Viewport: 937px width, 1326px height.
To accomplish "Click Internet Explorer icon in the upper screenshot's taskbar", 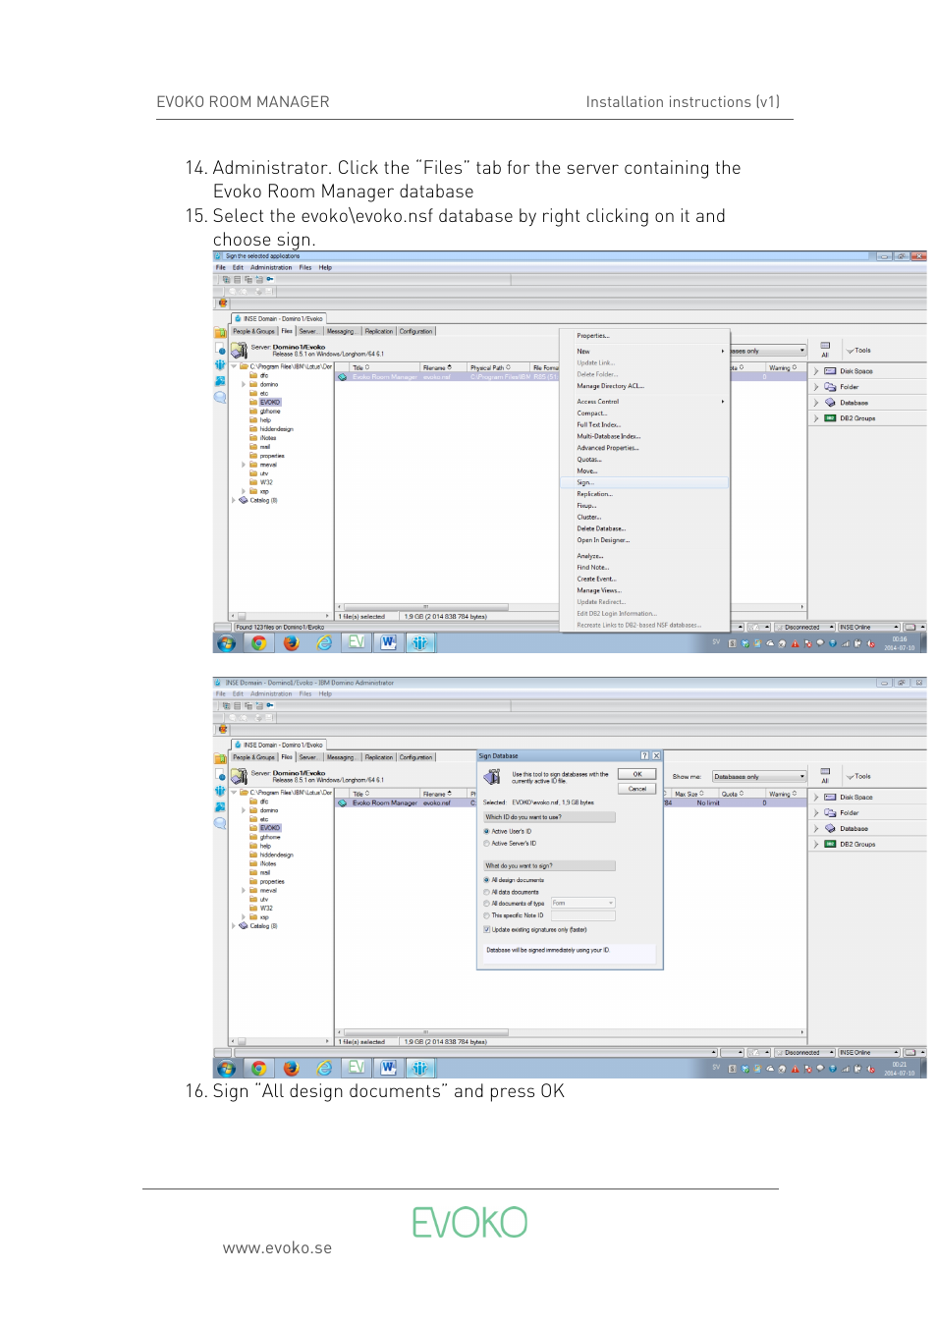I will click(323, 642).
